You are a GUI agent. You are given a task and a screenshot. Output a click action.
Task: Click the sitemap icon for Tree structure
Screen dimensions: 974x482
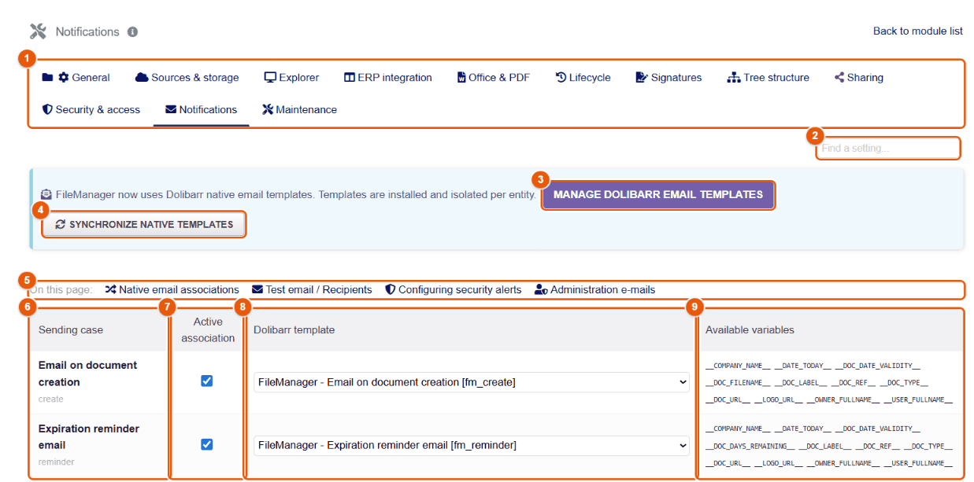coord(734,77)
